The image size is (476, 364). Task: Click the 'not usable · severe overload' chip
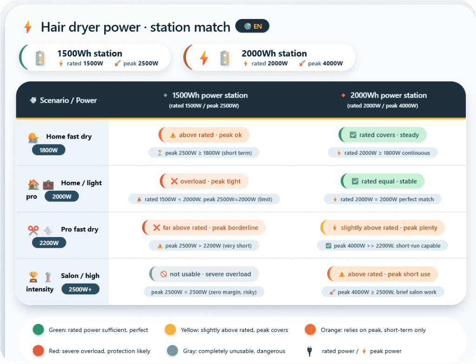click(x=204, y=274)
